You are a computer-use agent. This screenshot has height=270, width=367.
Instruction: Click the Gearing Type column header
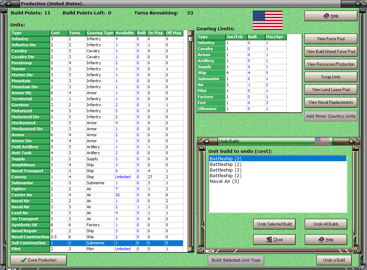click(100, 33)
